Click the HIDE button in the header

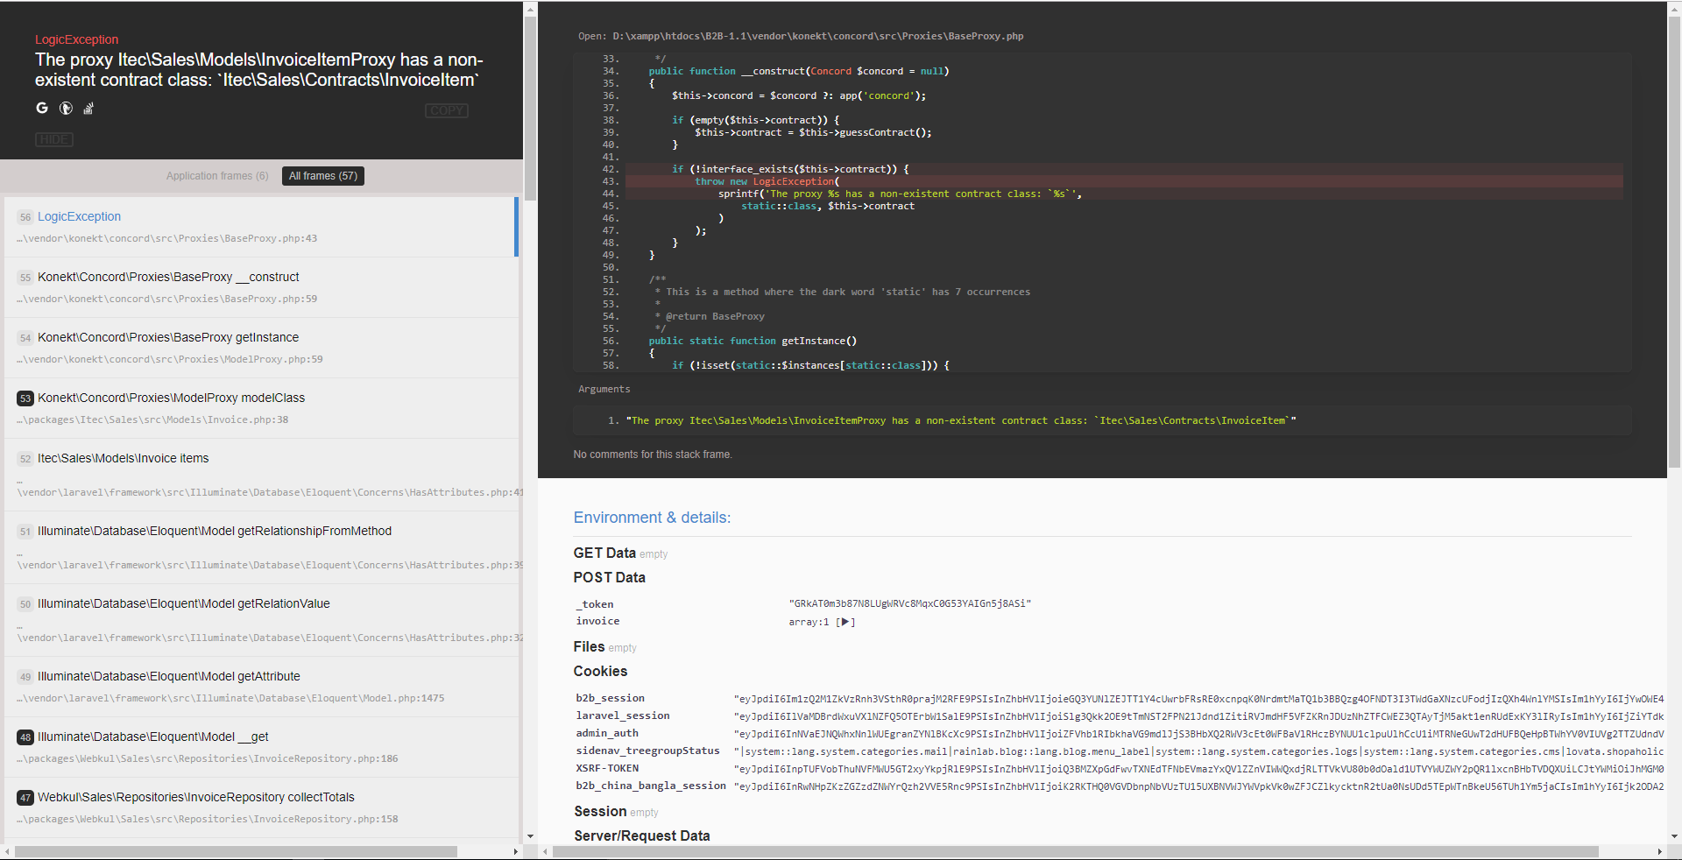point(54,139)
